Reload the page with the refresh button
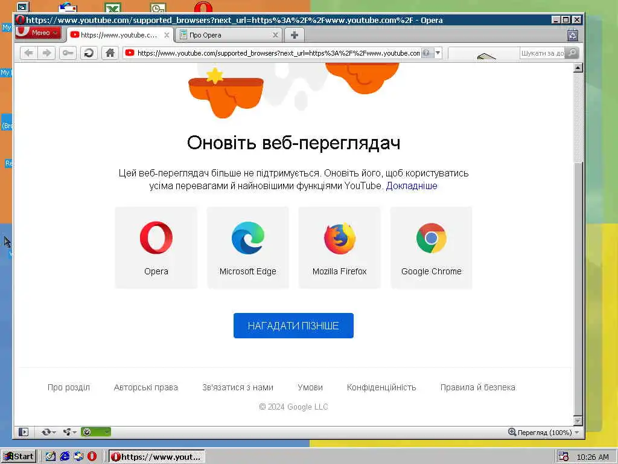Image resolution: width=618 pixels, height=464 pixels. pyautogui.click(x=89, y=53)
